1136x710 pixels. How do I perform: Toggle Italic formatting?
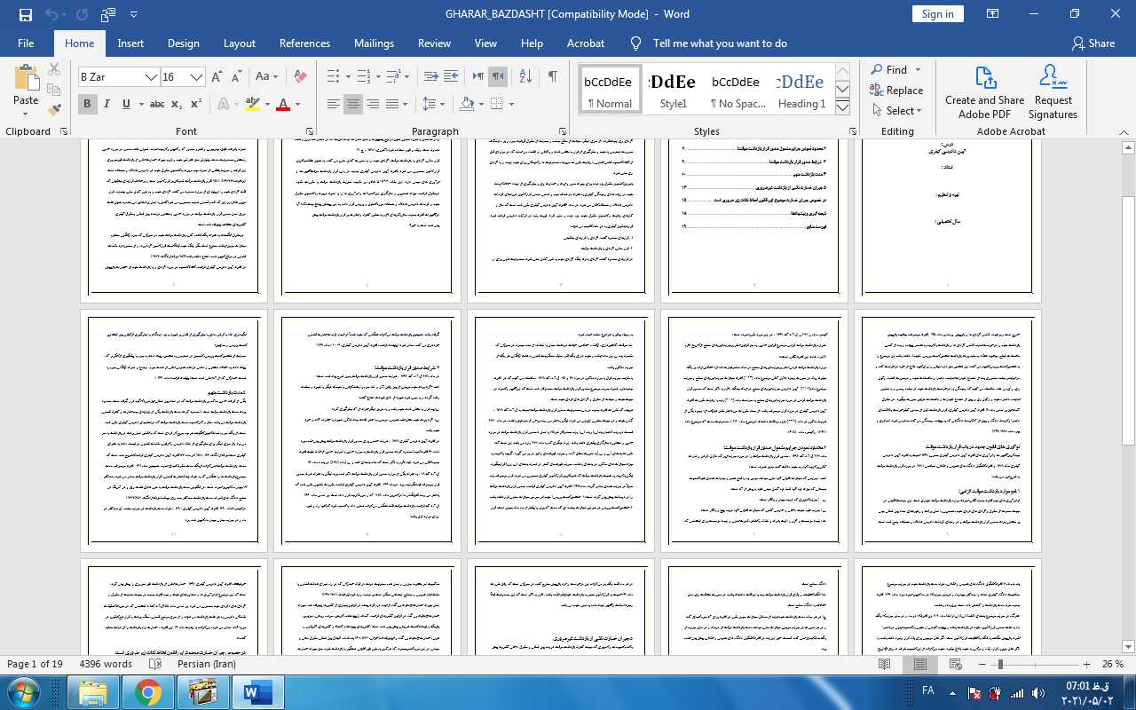pos(106,104)
